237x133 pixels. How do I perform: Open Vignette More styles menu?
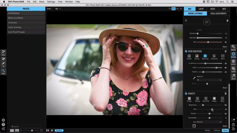222,99
